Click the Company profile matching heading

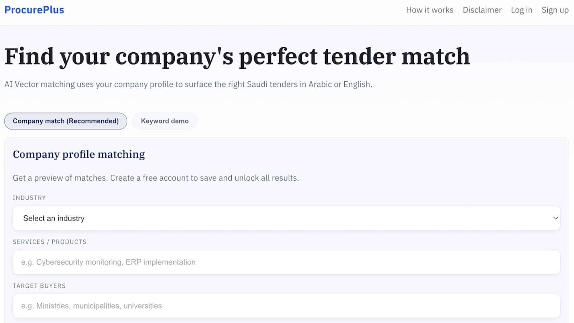pyautogui.click(x=79, y=154)
